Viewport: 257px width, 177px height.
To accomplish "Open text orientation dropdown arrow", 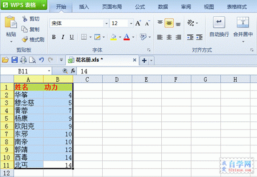I will [197, 23].
